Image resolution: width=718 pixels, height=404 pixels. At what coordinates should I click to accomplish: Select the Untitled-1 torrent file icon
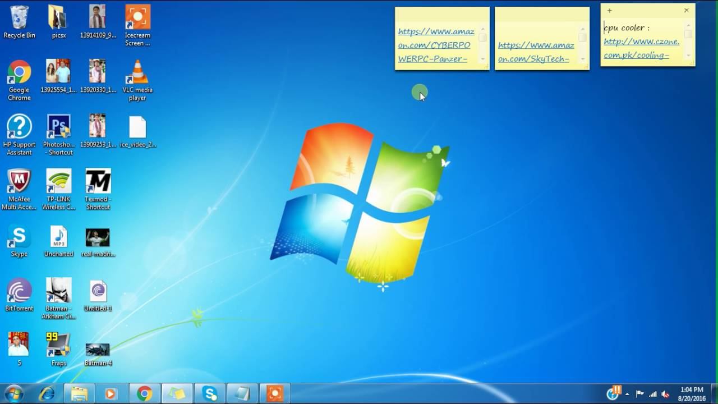(x=98, y=295)
